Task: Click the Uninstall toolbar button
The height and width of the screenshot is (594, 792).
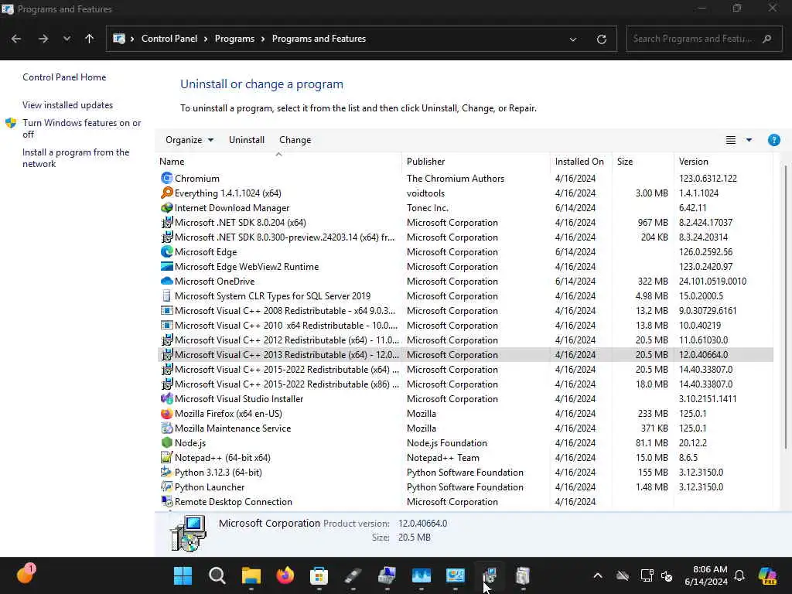Action: (247, 140)
